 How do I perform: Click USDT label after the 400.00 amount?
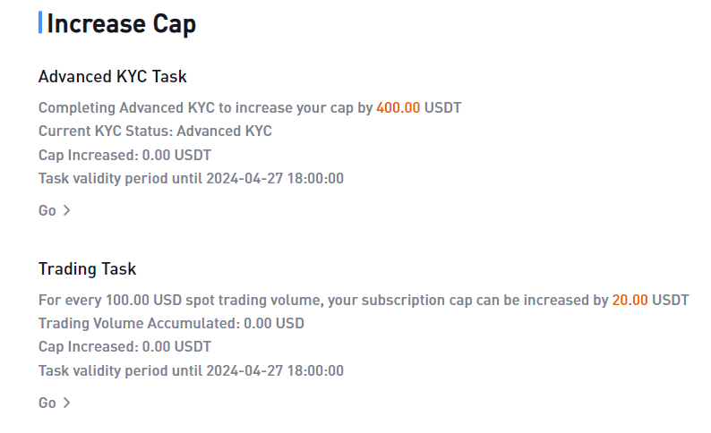(x=442, y=107)
